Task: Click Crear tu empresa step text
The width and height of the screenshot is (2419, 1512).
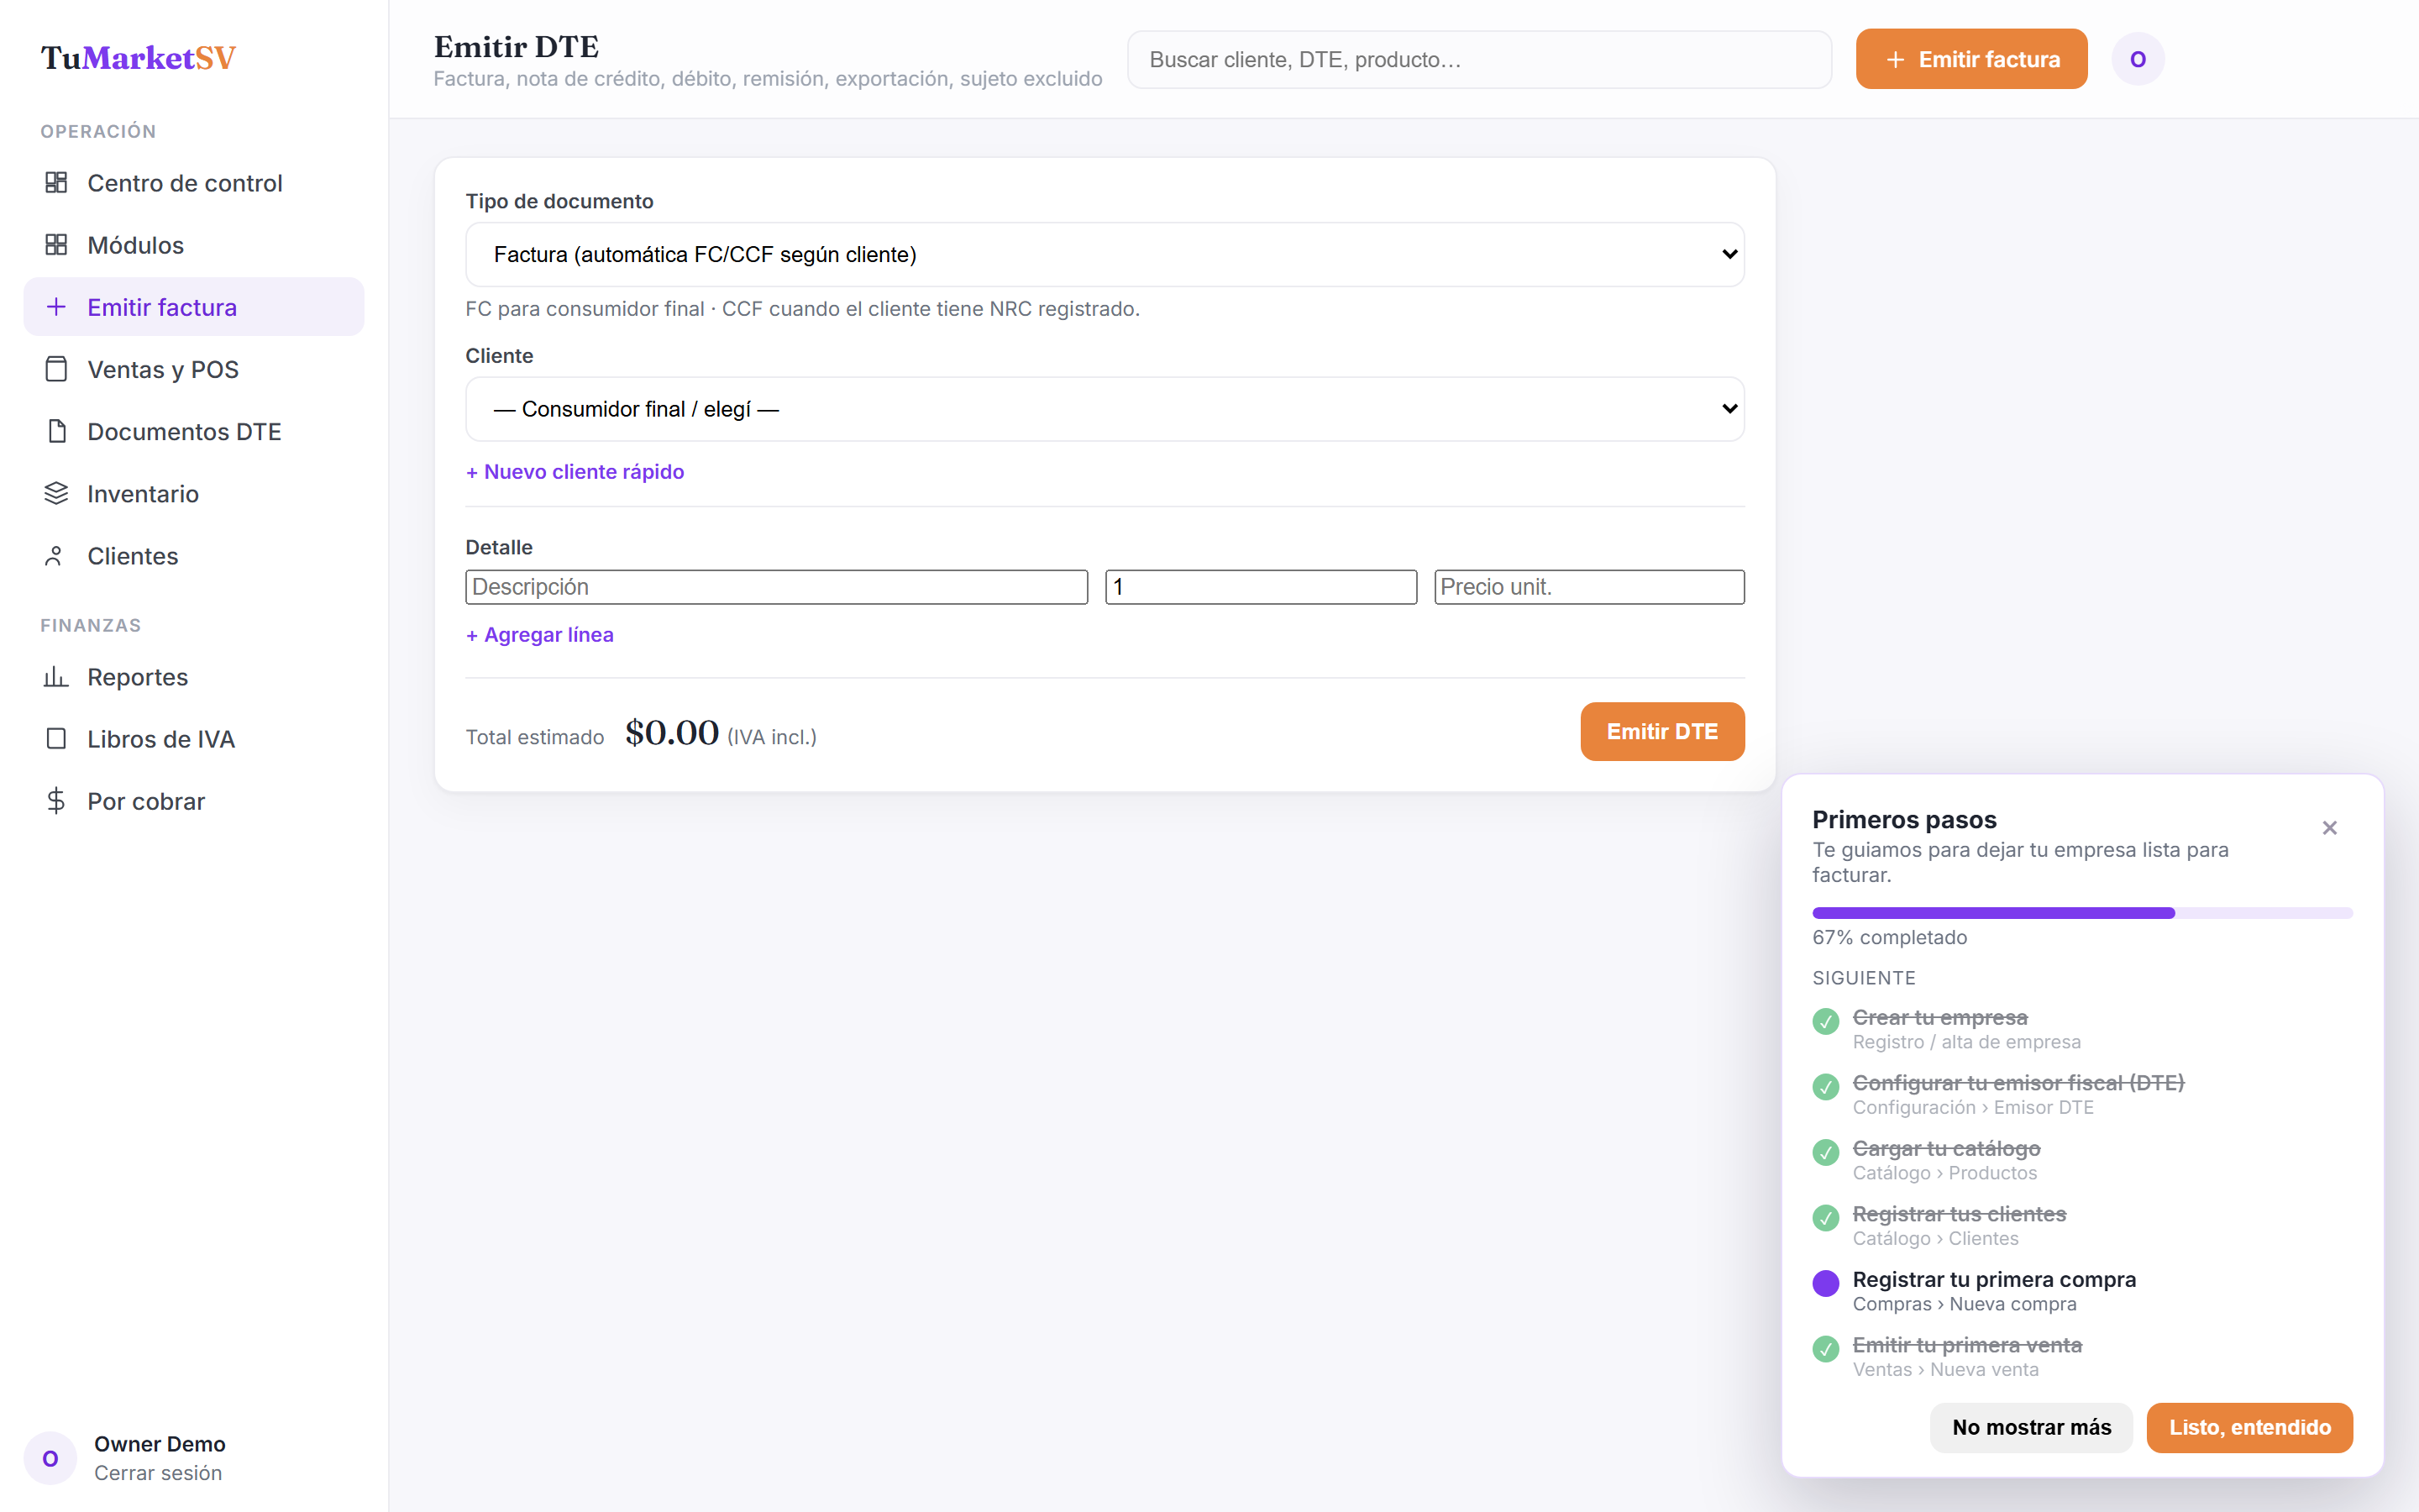Action: (x=1940, y=1017)
